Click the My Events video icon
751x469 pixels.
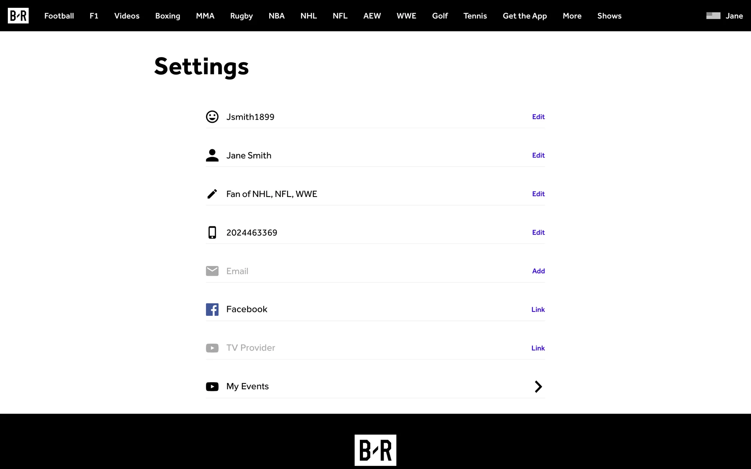tap(212, 387)
